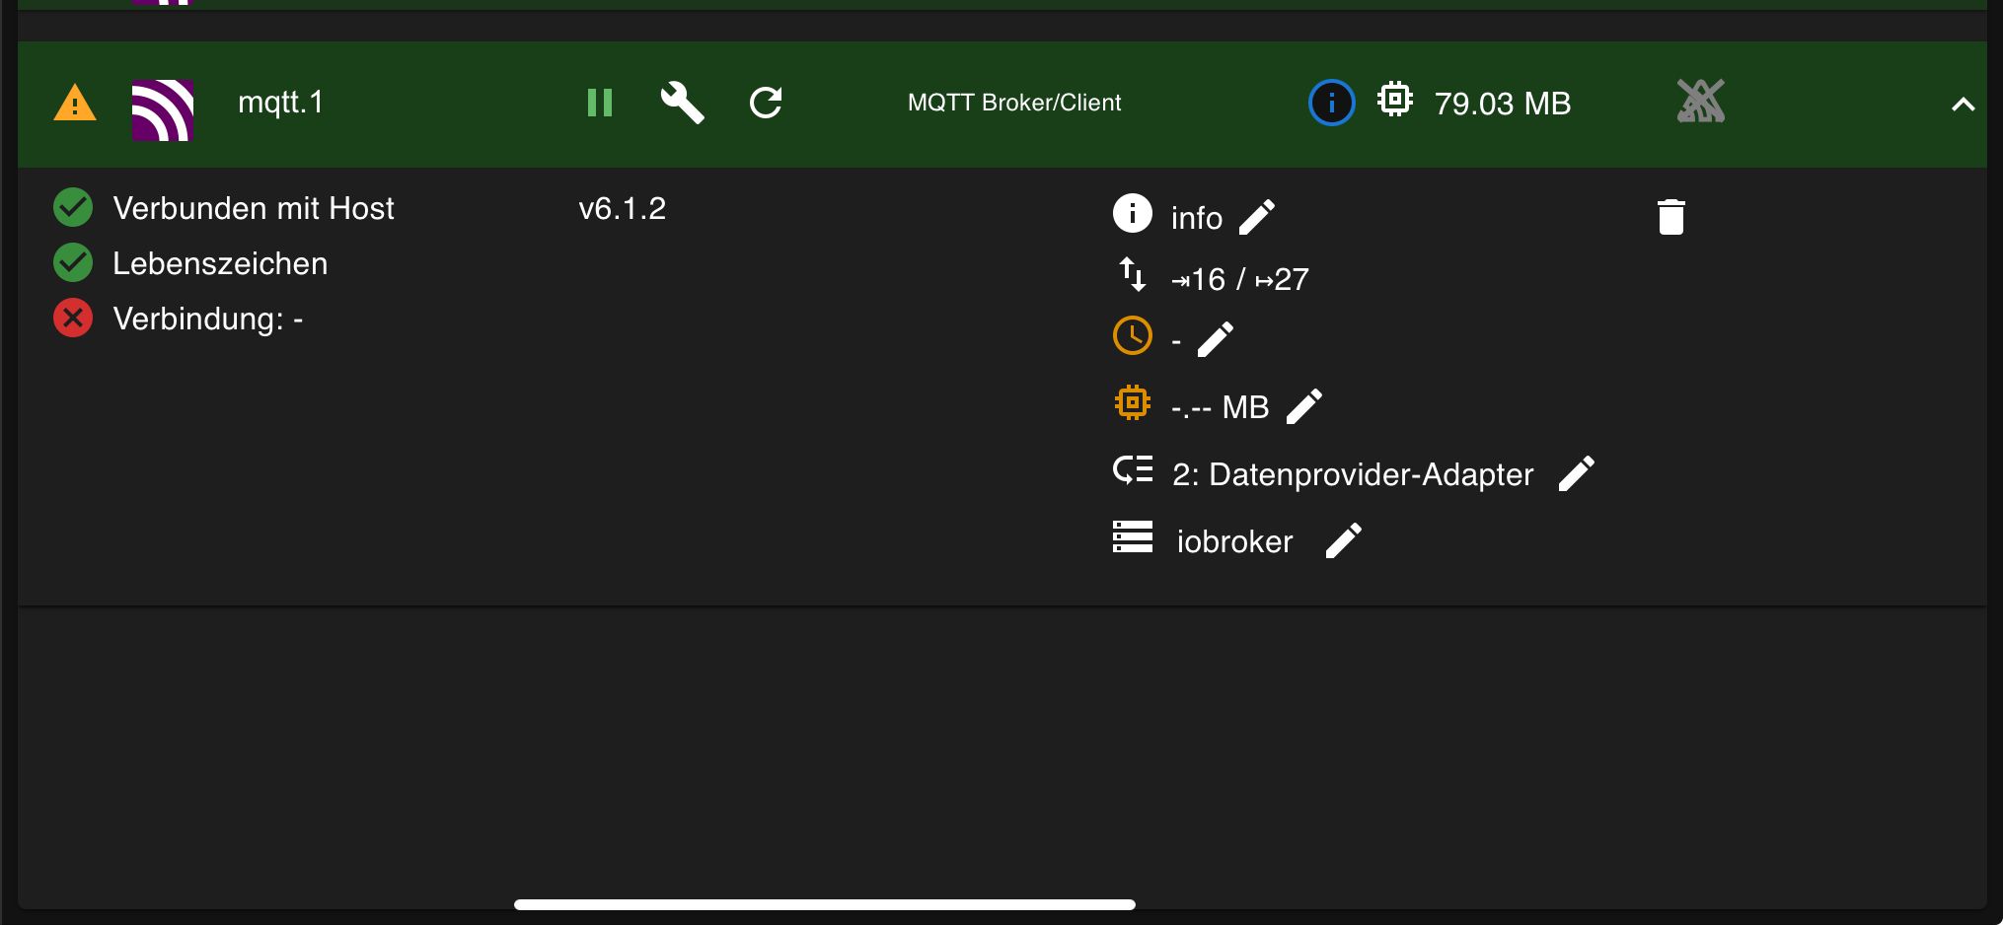This screenshot has width=2003, height=925.
Task: Pause the mqtt.1 instance
Action: click(600, 103)
